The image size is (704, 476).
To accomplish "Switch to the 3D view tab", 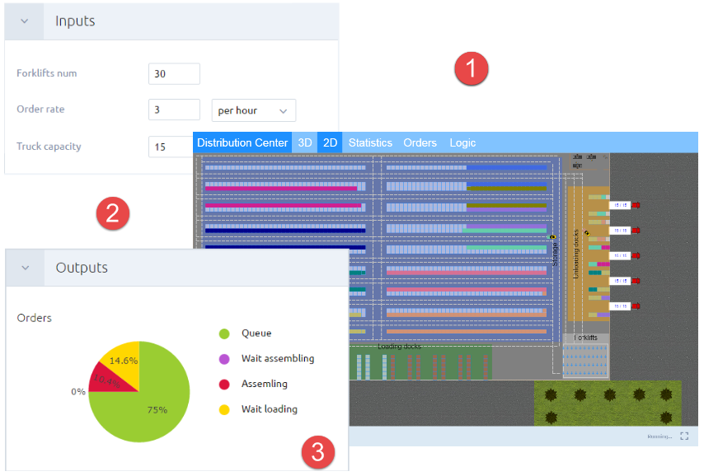I will (305, 142).
